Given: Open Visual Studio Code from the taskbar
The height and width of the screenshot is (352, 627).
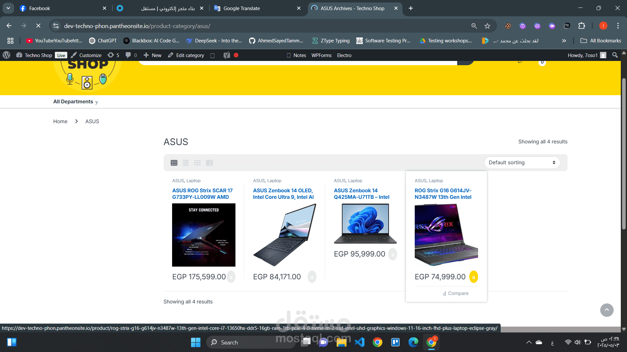Looking at the screenshot, I should (360, 342).
